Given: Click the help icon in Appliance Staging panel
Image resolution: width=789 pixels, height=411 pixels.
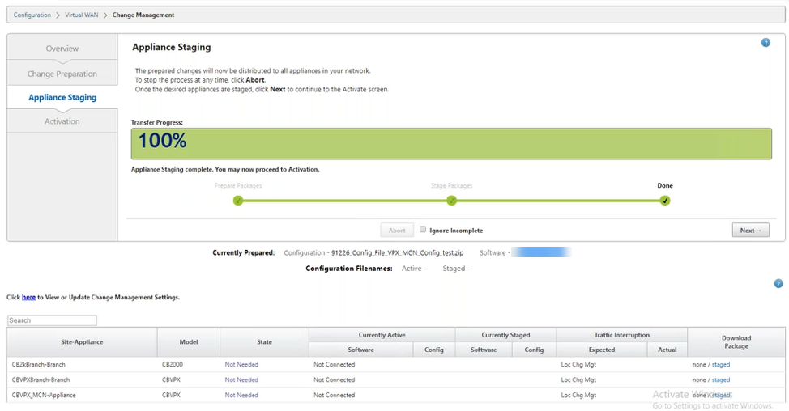Looking at the screenshot, I should pyautogui.click(x=765, y=43).
